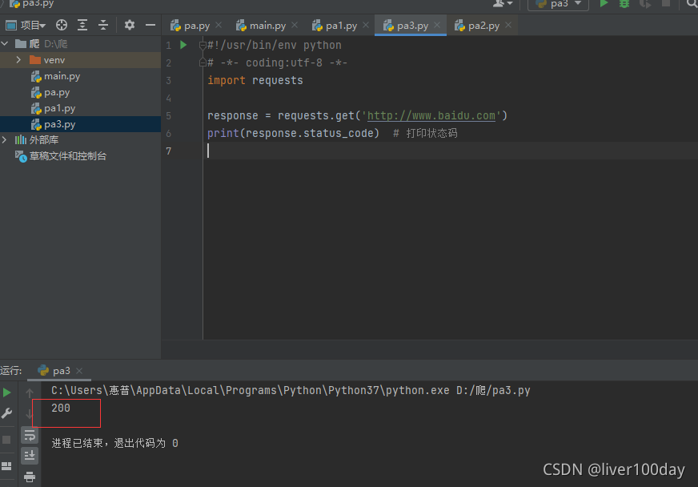The image size is (698, 487).
Task: Click line number 5 in gutter
Action: (168, 116)
